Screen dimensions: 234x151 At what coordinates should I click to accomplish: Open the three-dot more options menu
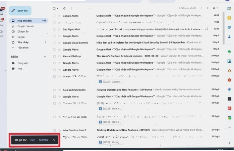click(71, 8)
